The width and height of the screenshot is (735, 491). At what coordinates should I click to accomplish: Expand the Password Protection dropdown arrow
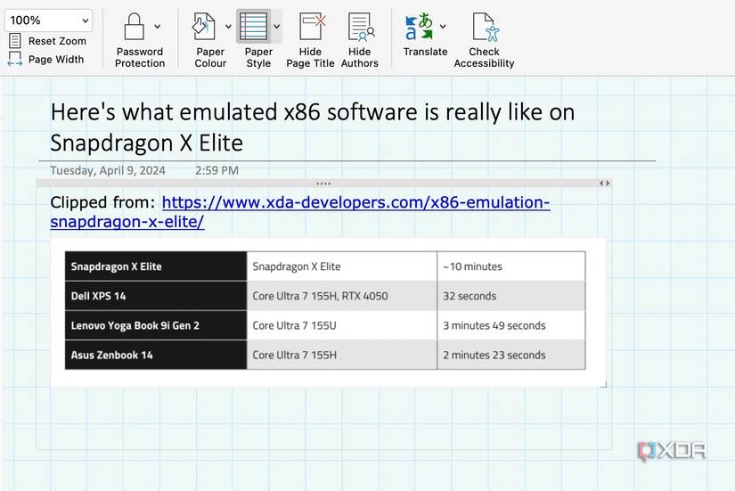pos(158,26)
